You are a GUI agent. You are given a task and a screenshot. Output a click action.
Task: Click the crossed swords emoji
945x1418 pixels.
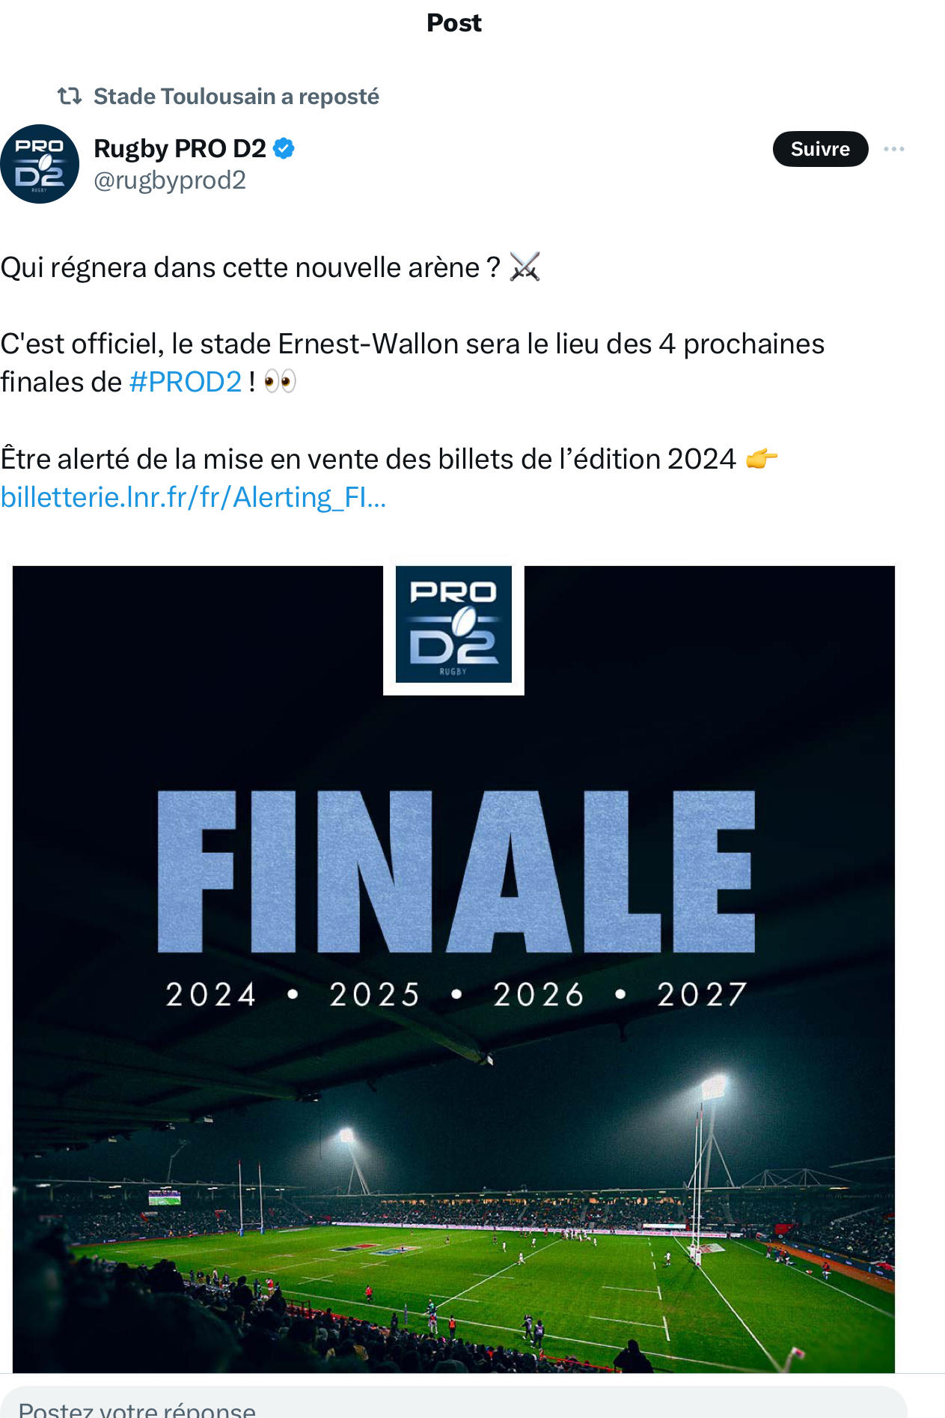pyautogui.click(x=525, y=267)
